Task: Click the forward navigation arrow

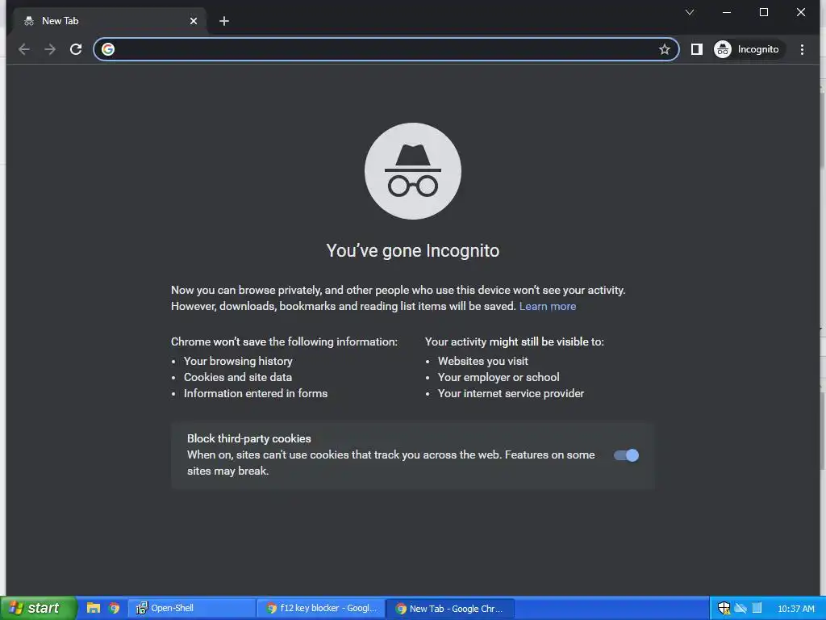Action: click(x=50, y=49)
